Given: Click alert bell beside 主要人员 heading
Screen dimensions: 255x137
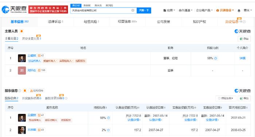Looking at the screenshot, I should point(21,31).
